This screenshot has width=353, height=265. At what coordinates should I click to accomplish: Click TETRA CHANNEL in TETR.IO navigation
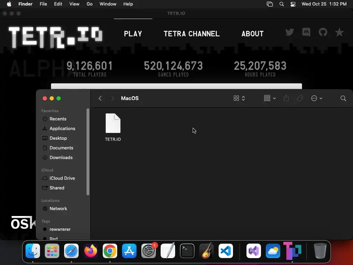click(192, 34)
